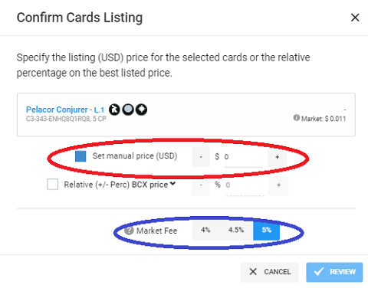Click the third black-and-white card icon

pyautogui.click(x=141, y=110)
